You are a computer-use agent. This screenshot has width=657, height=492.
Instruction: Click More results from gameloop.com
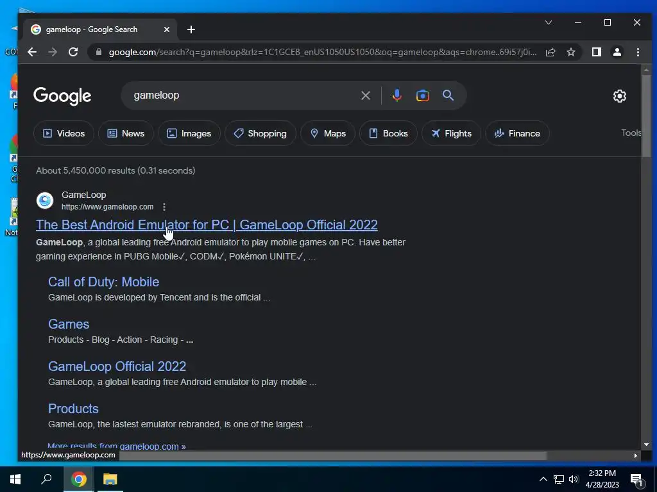click(x=117, y=446)
